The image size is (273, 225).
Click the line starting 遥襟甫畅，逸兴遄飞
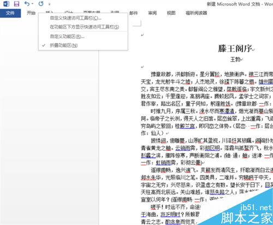tap(212, 170)
